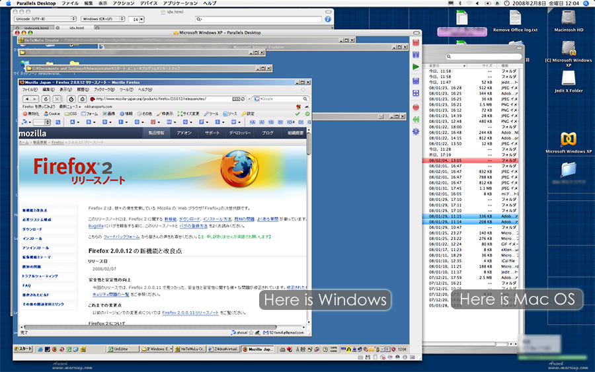The height and width of the screenshot is (372, 595).
Task: Click the FAQ link in page sidebar
Action: point(26,285)
